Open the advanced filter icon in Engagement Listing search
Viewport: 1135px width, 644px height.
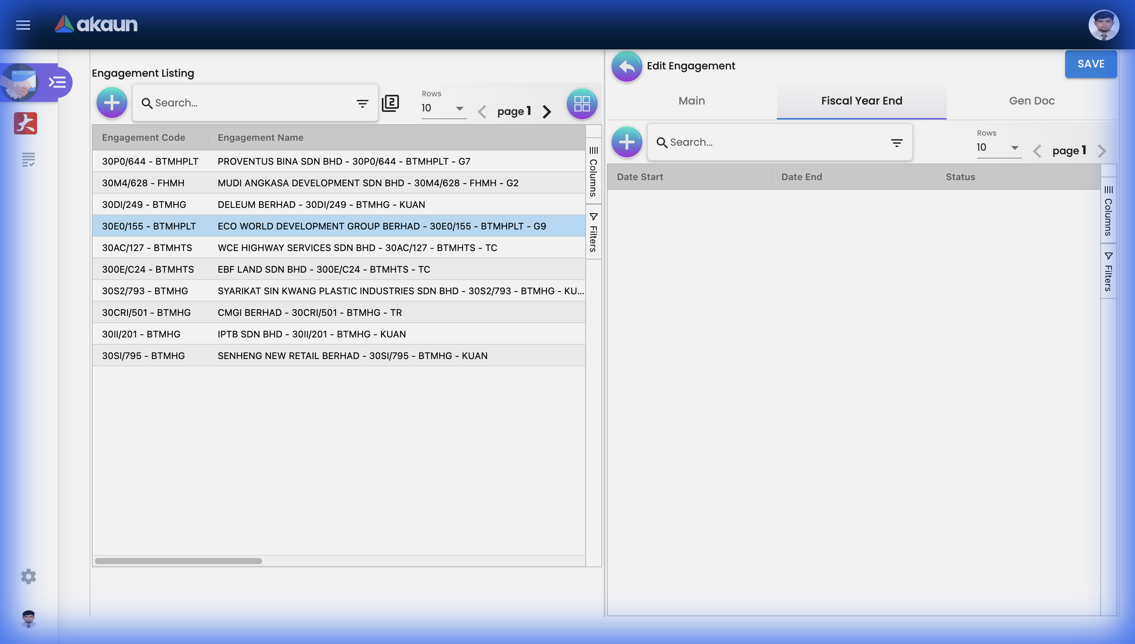[362, 103]
